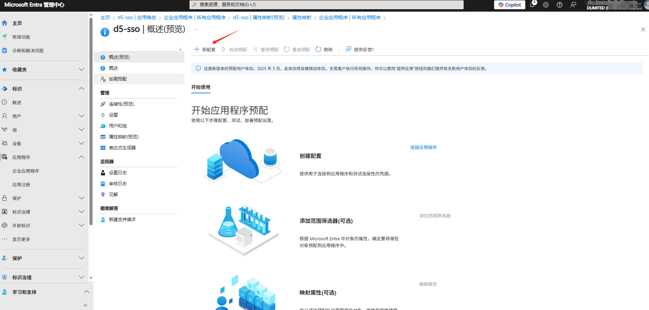Expand the 用户 submenu chevron
Viewport: 649px width, 310px height.
(x=82, y=116)
